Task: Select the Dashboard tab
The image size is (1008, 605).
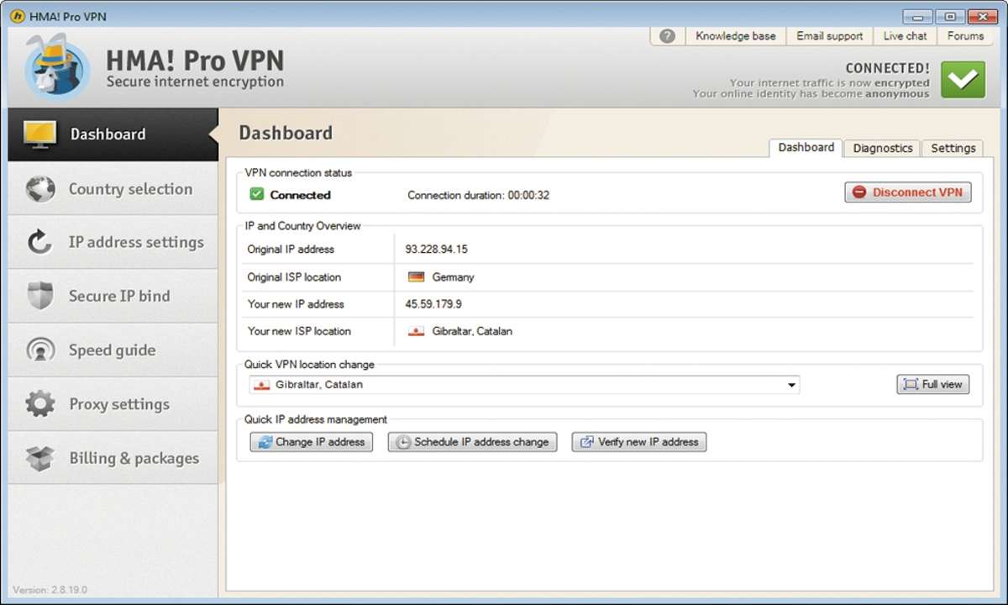Action: click(x=806, y=147)
